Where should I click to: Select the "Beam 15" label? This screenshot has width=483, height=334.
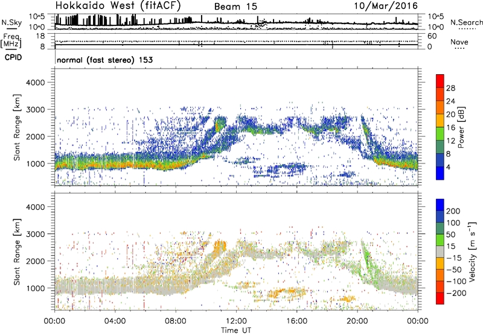click(x=235, y=7)
